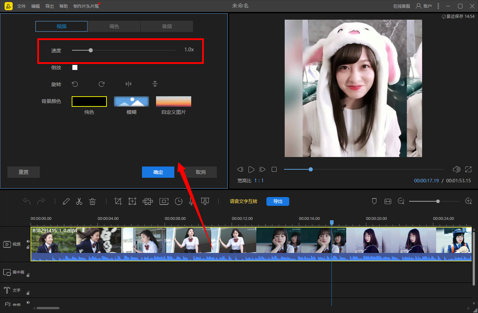
Task: Toggle lock on 视频 track
Action: (28, 247)
